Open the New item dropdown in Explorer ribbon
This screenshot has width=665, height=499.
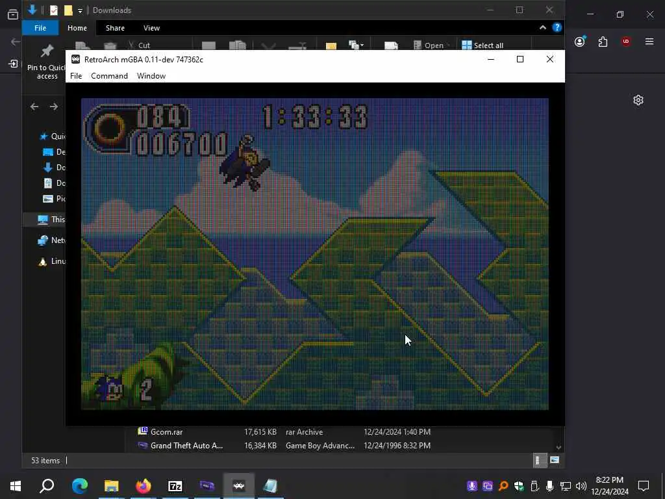point(356,45)
